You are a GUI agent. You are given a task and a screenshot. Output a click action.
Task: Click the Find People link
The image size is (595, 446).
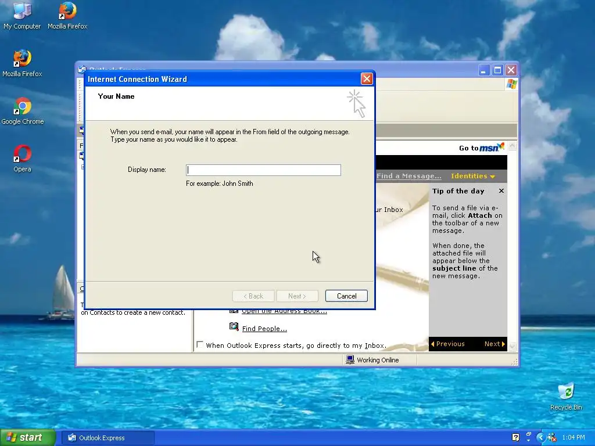click(x=264, y=329)
